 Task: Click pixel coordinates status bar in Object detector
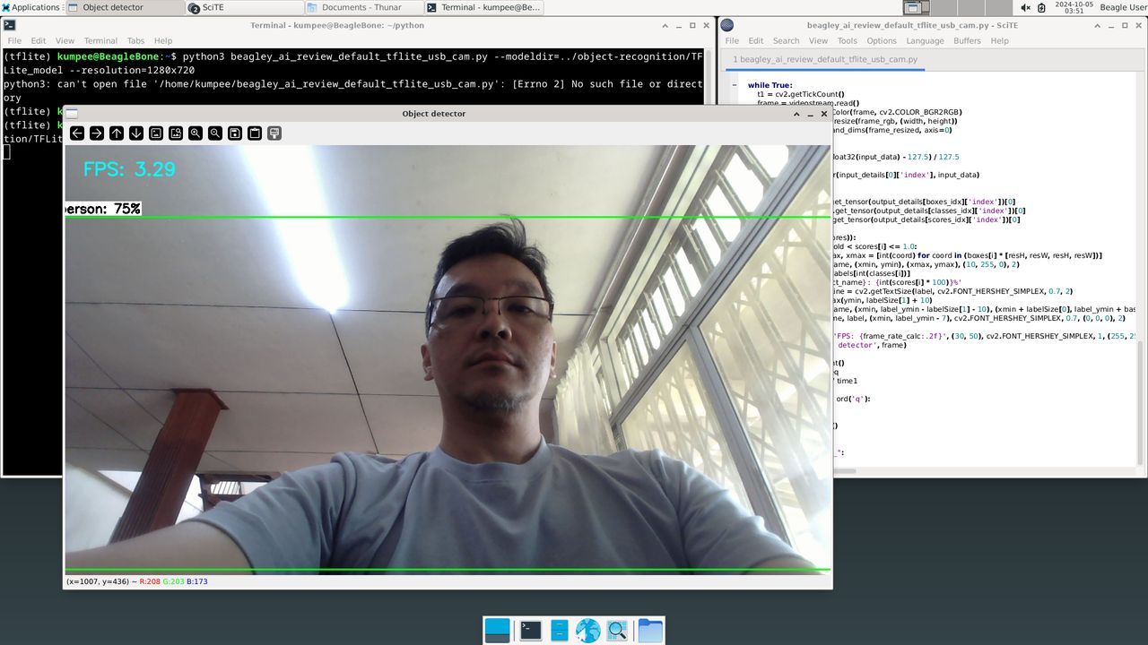[x=136, y=581]
